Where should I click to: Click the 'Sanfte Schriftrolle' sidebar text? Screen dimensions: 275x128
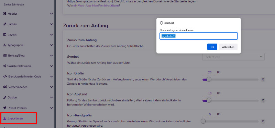pyautogui.click(x=14, y=4)
